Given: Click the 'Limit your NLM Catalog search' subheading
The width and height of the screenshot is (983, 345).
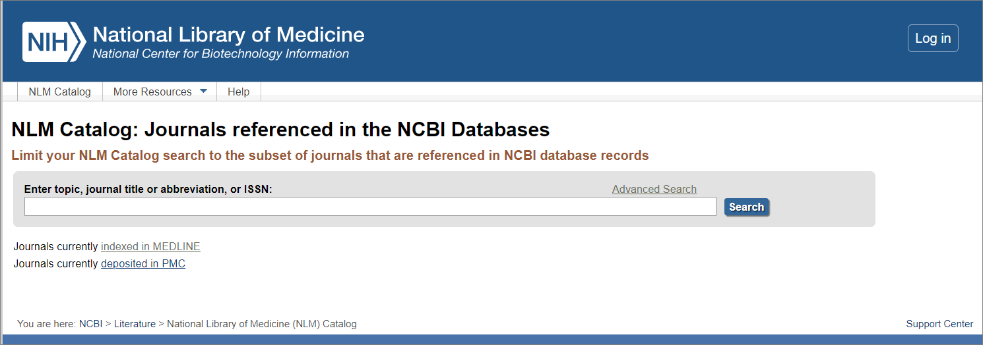Looking at the screenshot, I should point(330,156).
